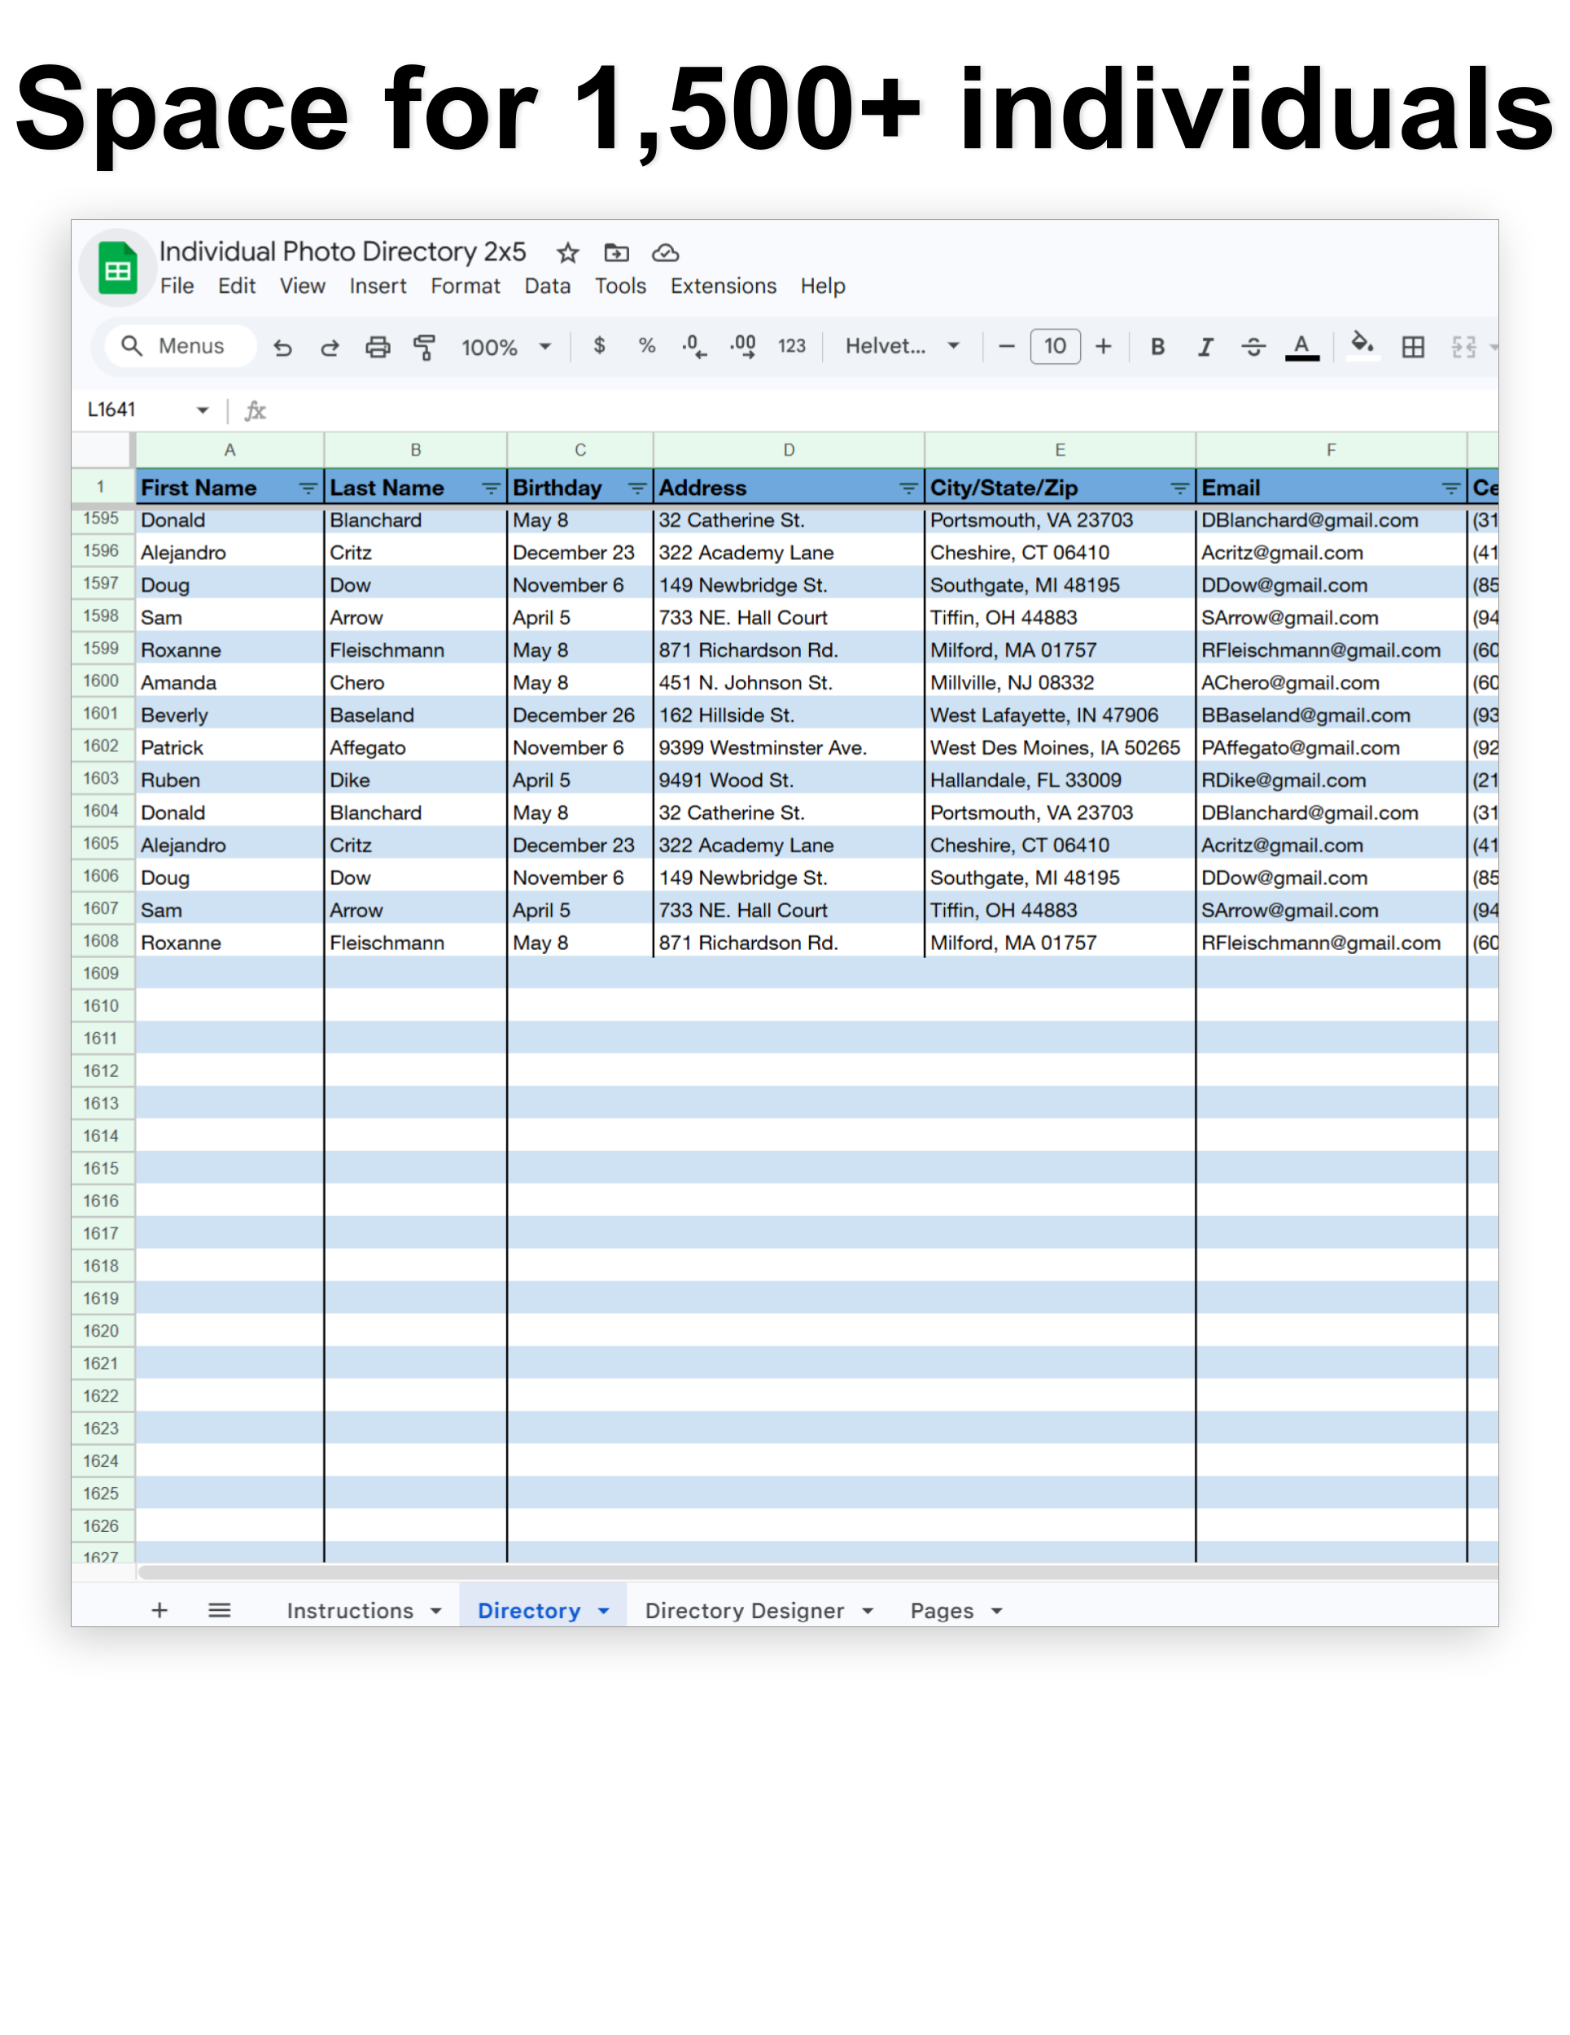Open the print dialog
This screenshot has height=2035, width=1570.
pyautogui.click(x=378, y=346)
